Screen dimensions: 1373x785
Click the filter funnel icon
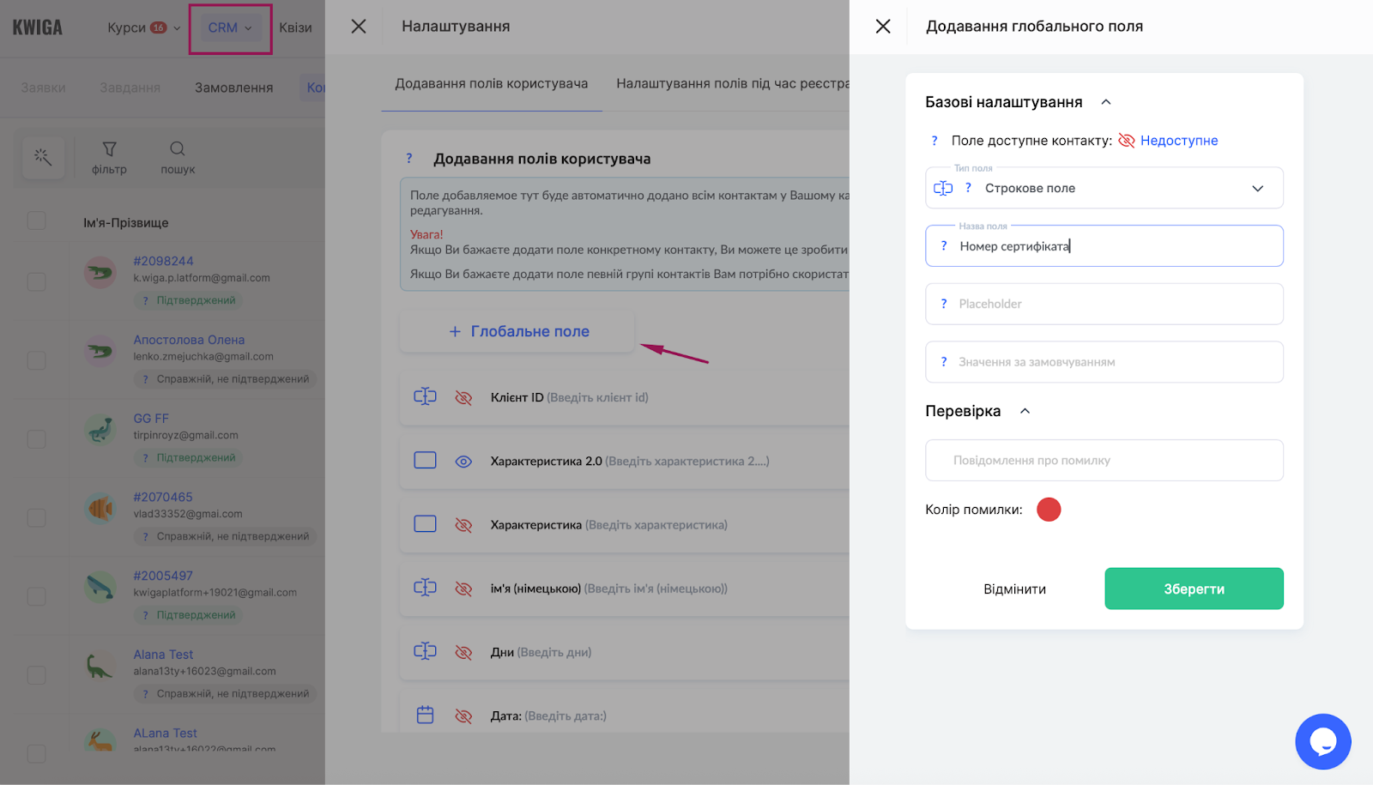[109, 149]
